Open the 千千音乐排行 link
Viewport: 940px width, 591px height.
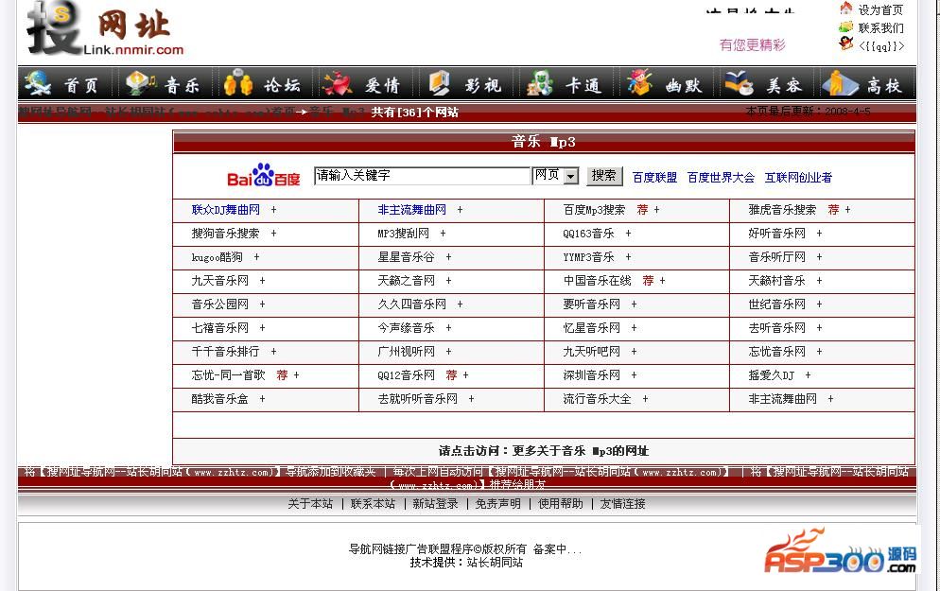coord(225,351)
